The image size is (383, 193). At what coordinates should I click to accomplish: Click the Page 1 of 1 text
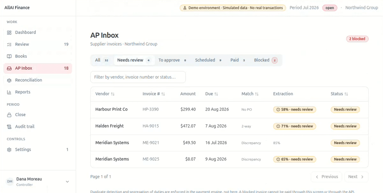click(101, 177)
